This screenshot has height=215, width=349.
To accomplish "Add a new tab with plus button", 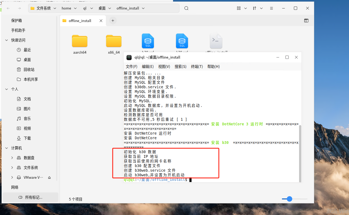I will [113, 20].
